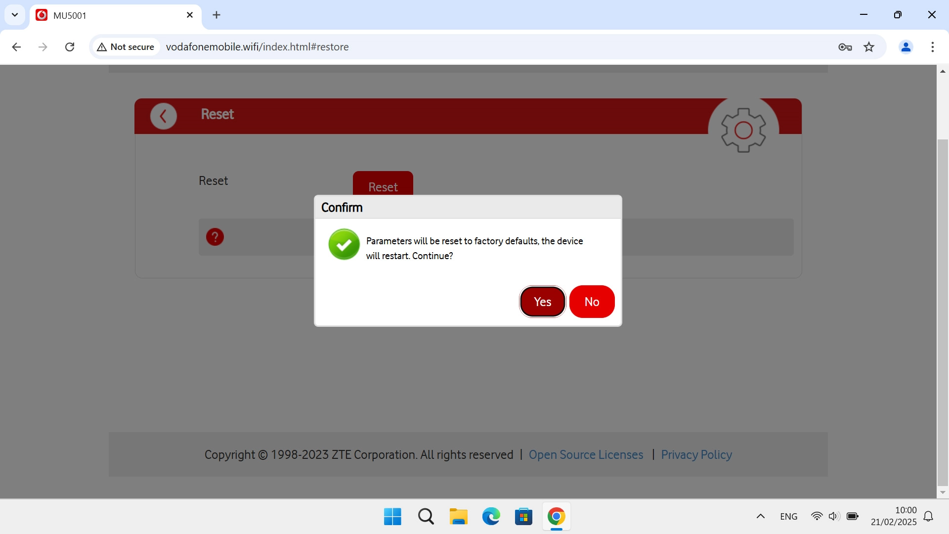The width and height of the screenshot is (949, 534).
Task: Open Chrome's three-dot menu
Action: 933,46
